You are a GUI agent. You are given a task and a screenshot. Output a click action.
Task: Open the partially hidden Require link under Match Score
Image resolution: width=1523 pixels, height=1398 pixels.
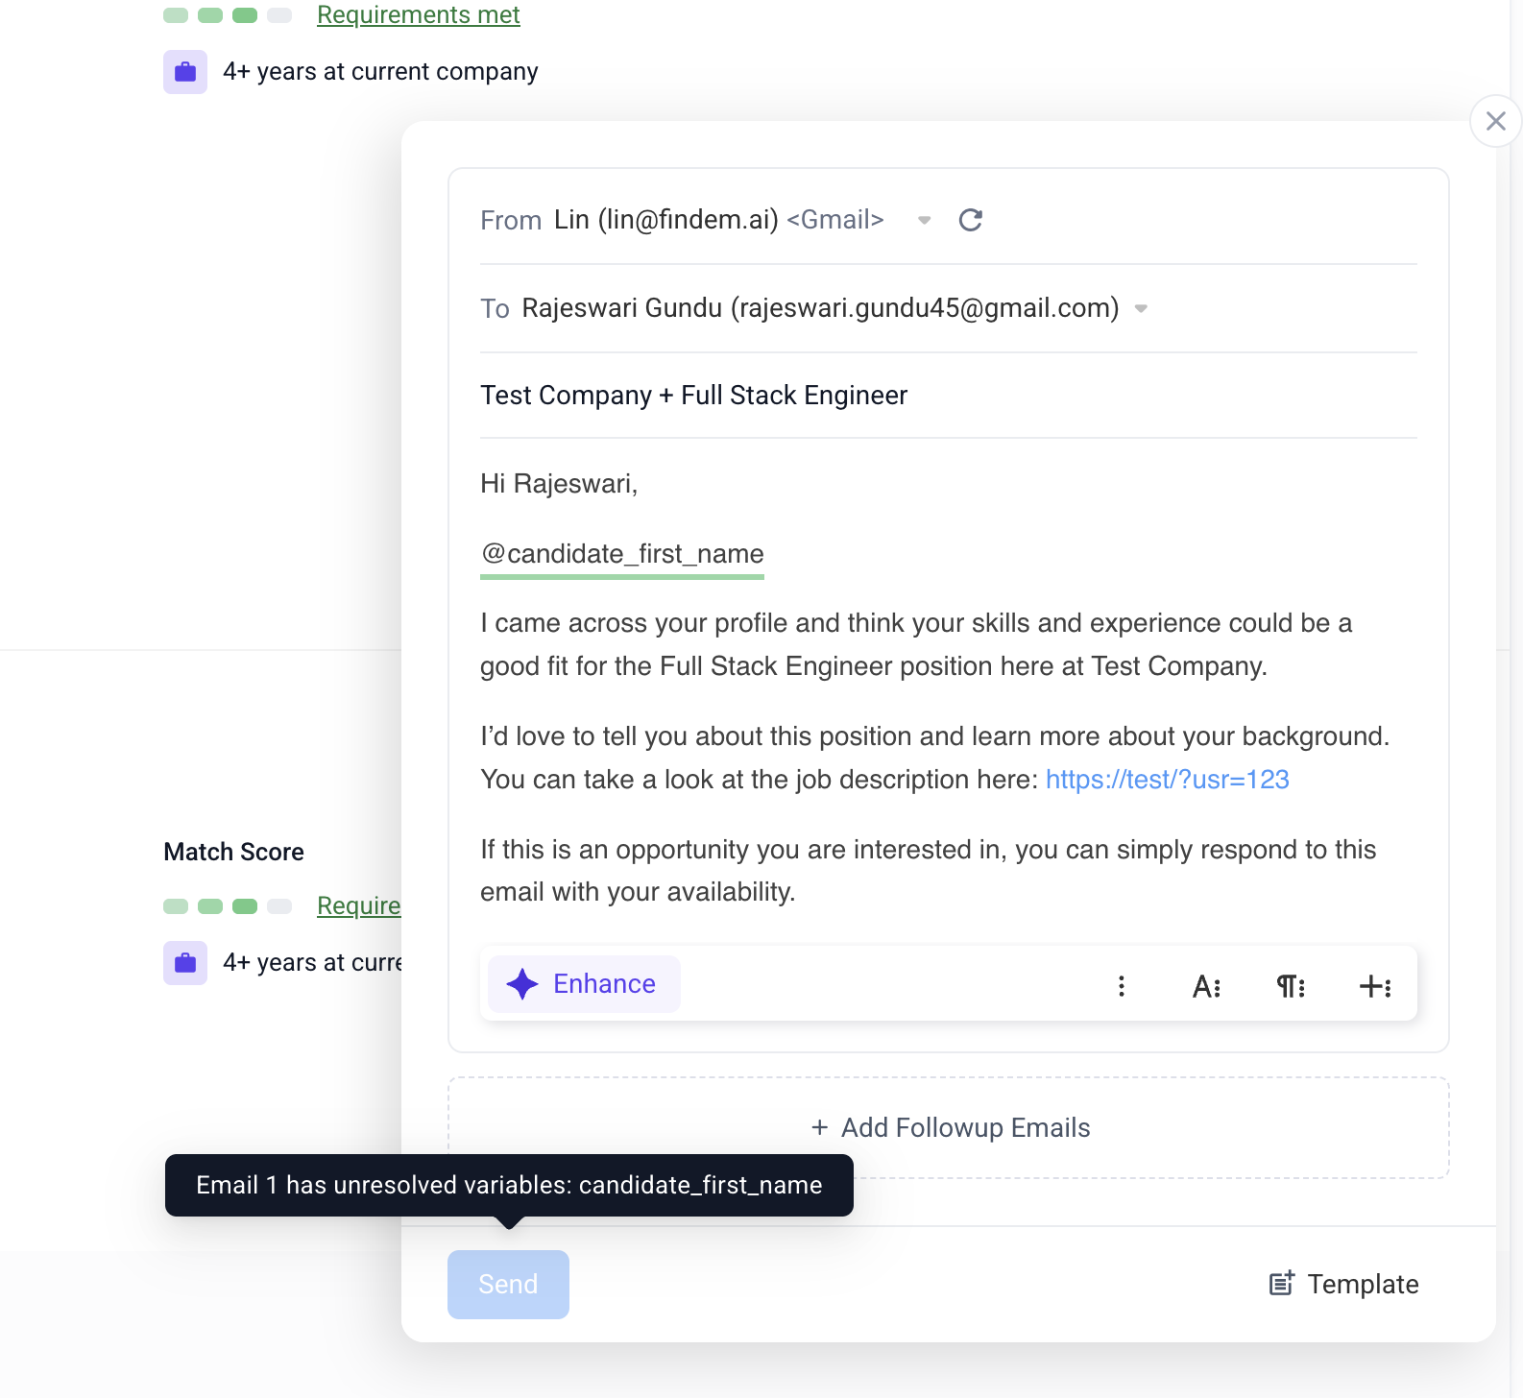[x=359, y=905]
